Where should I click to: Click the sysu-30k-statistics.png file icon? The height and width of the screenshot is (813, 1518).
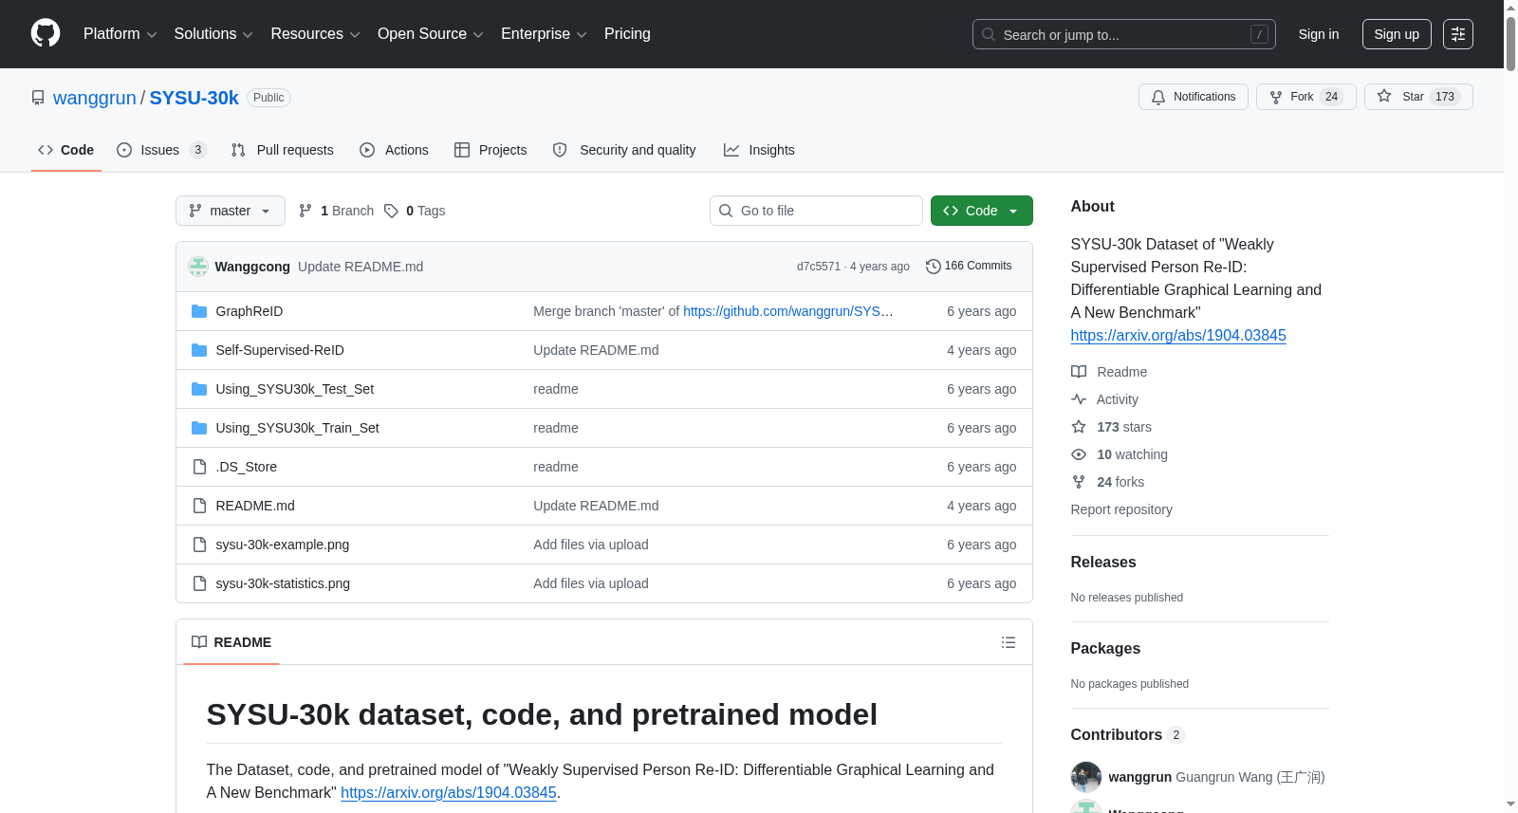pyautogui.click(x=199, y=583)
